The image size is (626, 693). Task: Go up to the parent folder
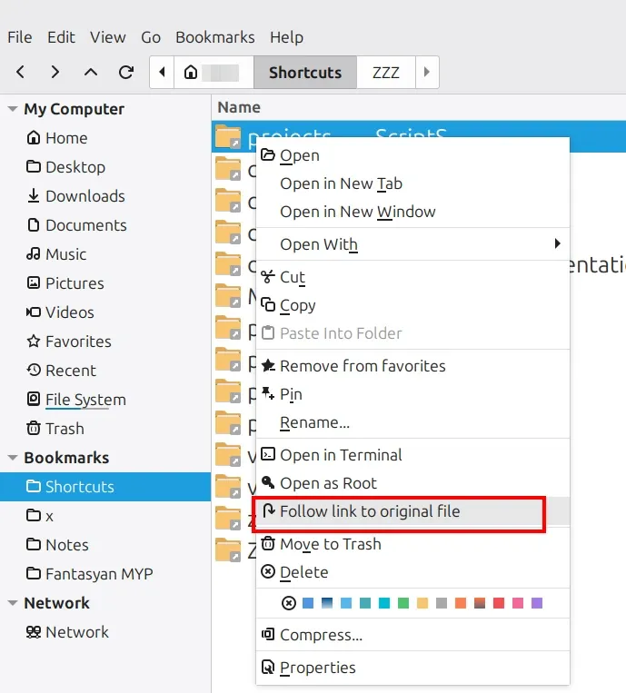pyautogui.click(x=91, y=72)
